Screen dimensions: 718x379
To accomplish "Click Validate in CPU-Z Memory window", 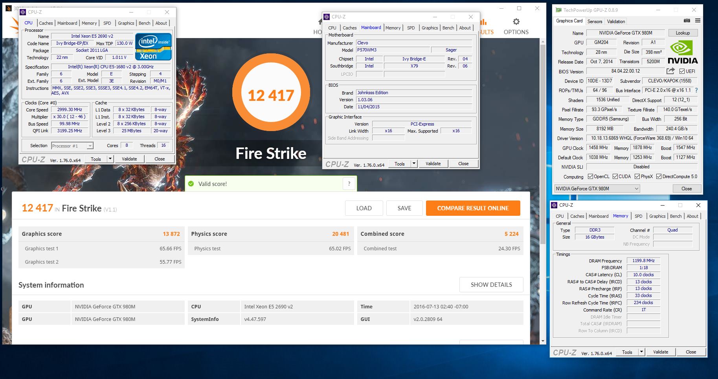I will click(661, 352).
